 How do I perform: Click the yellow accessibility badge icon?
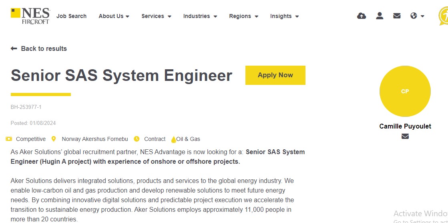[444, 16]
